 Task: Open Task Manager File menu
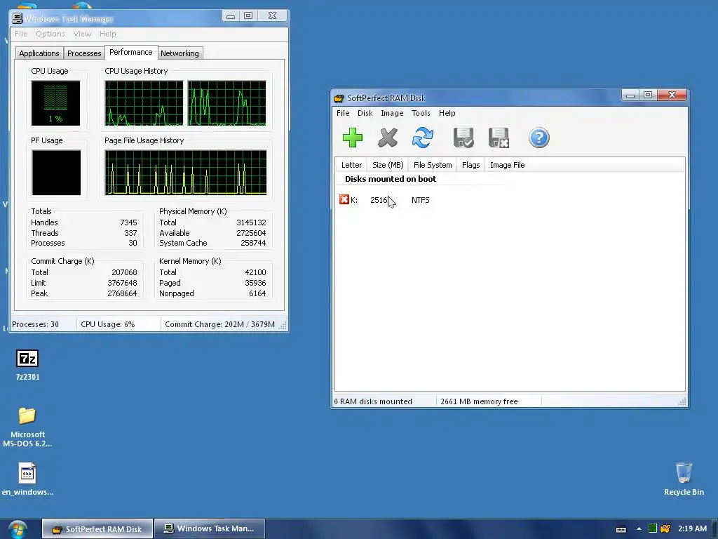[20, 34]
